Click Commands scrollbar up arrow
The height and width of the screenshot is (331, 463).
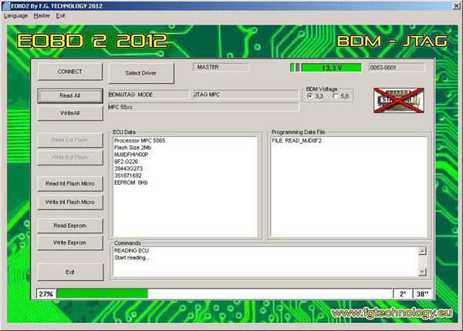coord(423,251)
